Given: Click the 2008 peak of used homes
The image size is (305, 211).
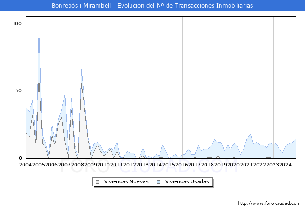Looking at the screenshot, I should point(81,70).
